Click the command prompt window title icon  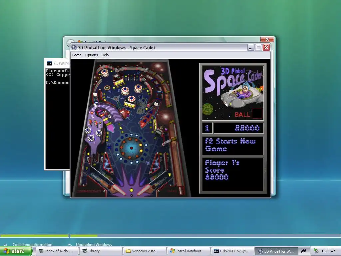click(49, 63)
